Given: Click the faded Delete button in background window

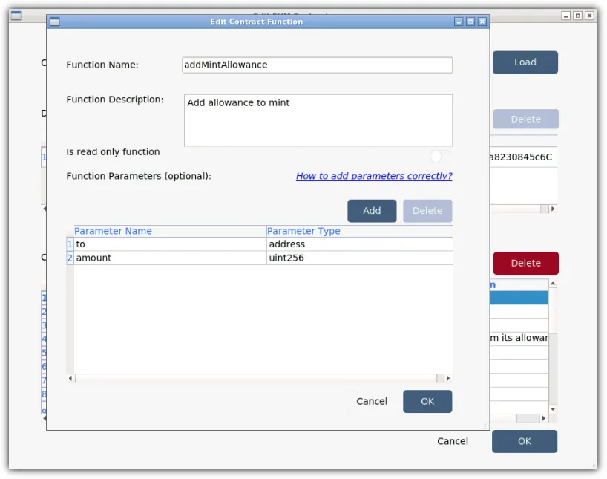Looking at the screenshot, I should [525, 119].
